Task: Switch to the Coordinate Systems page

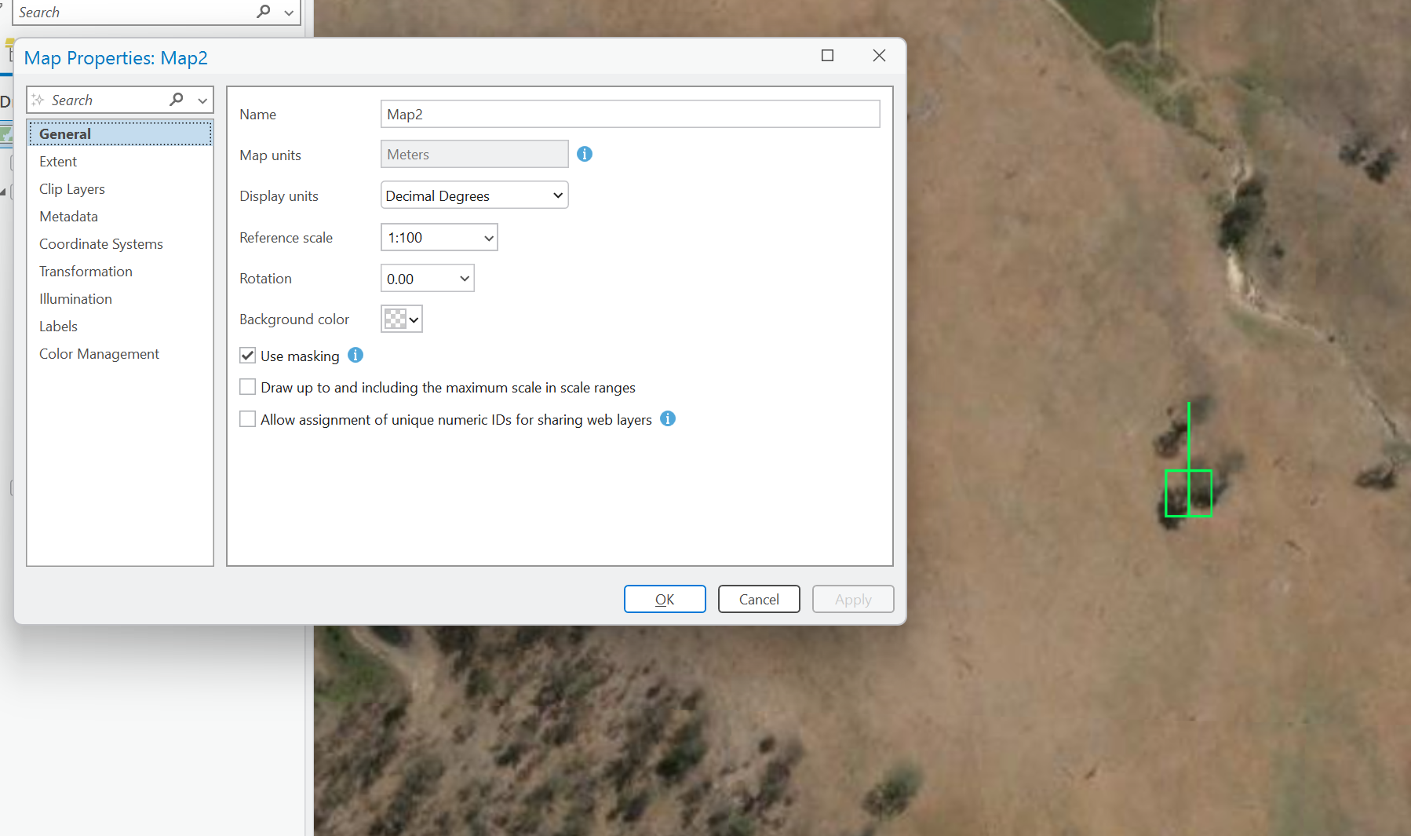Action: [x=100, y=243]
